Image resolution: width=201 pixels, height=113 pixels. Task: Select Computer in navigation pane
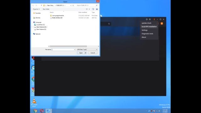37,22
